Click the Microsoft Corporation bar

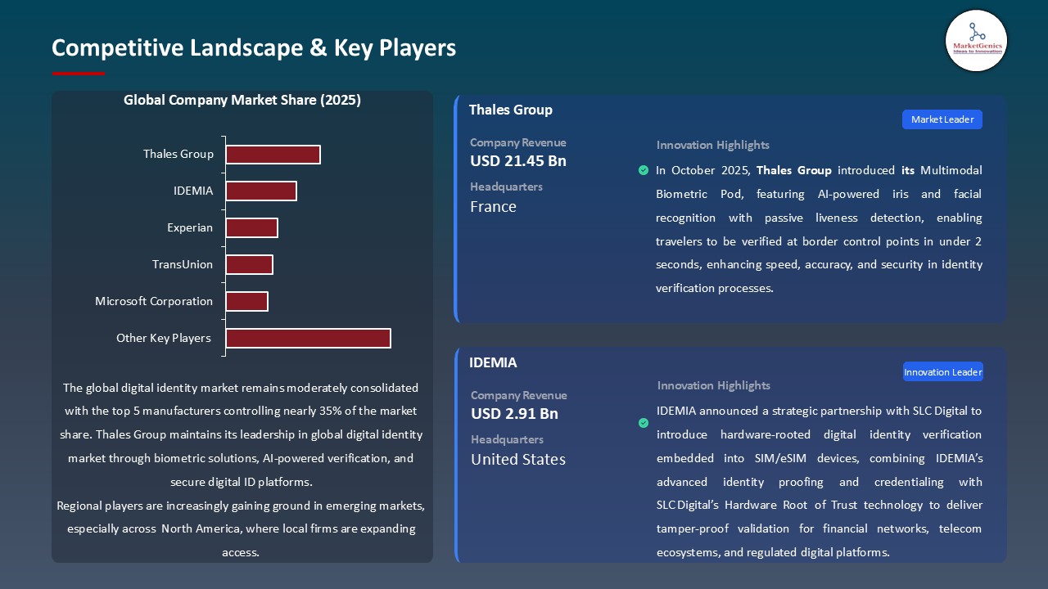point(247,301)
